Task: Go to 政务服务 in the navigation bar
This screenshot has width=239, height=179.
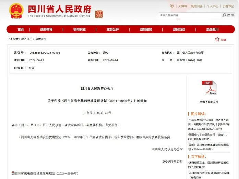Action: pyautogui.click(x=146, y=29)
